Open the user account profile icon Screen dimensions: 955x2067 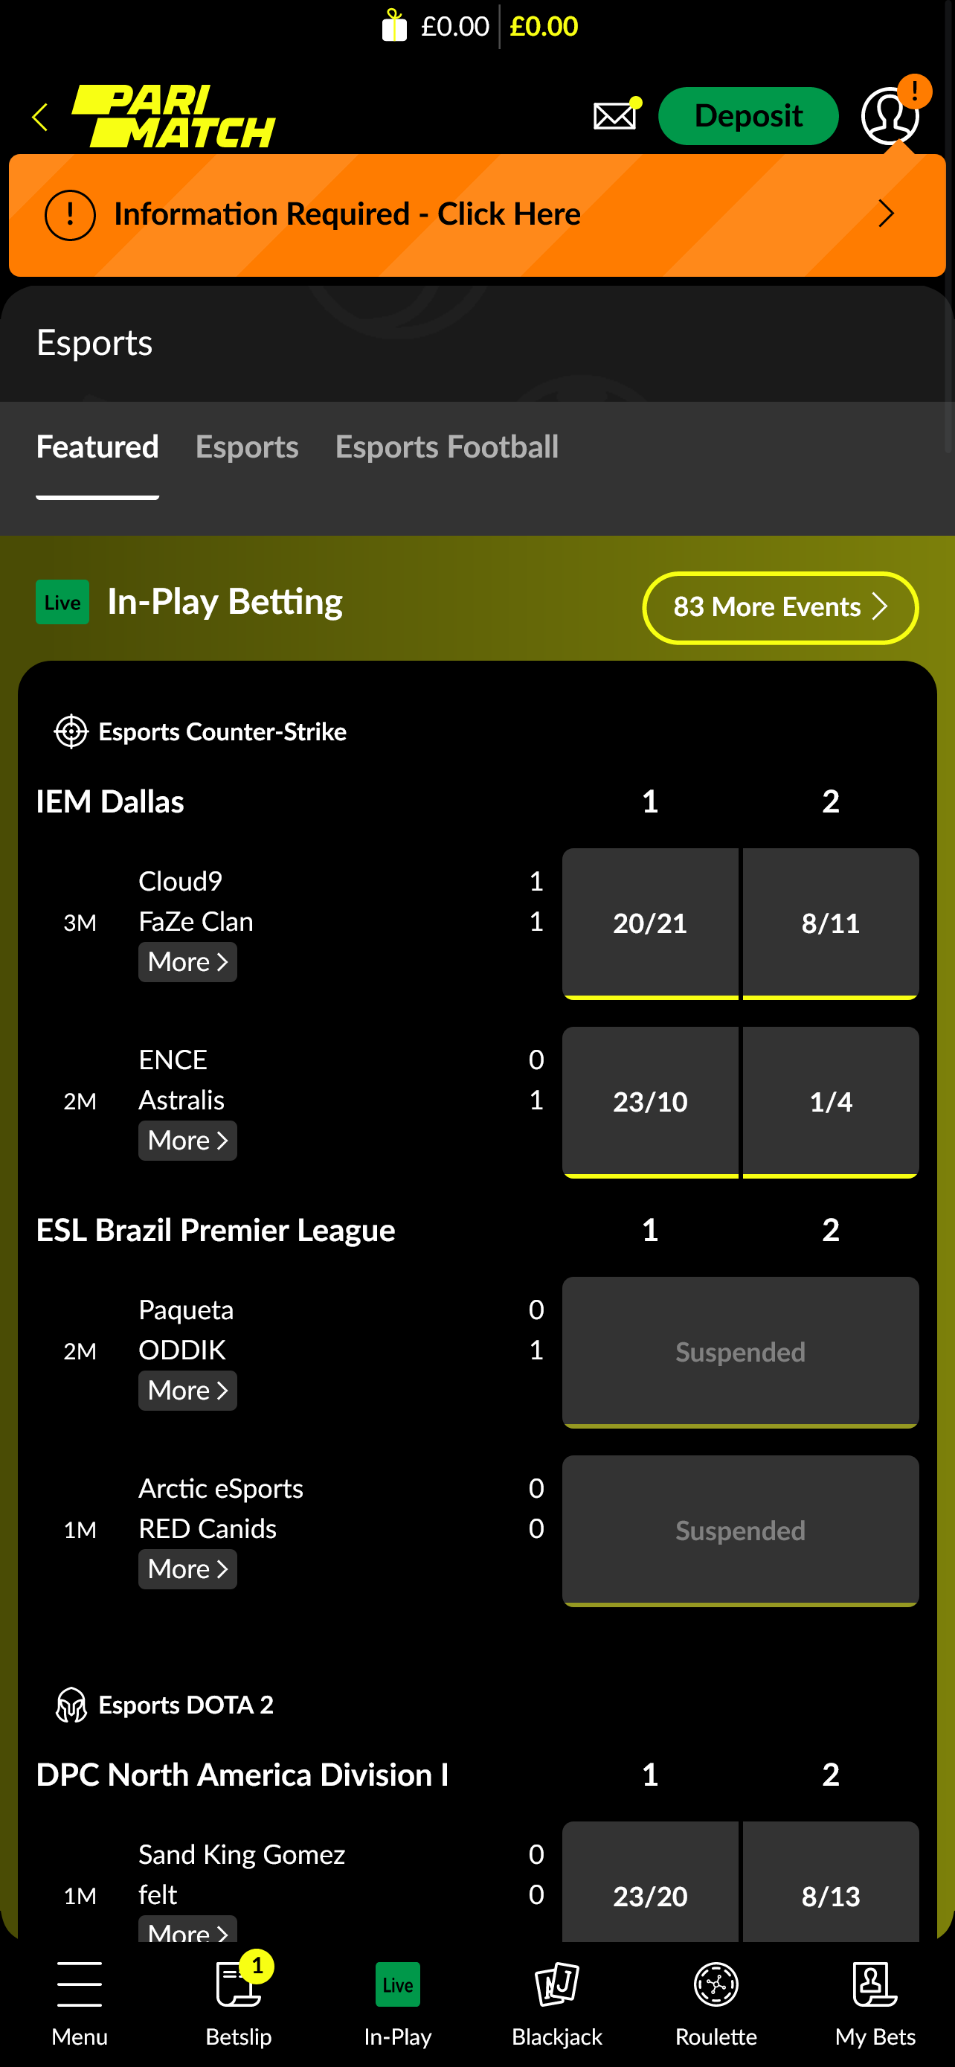[890, 115]
